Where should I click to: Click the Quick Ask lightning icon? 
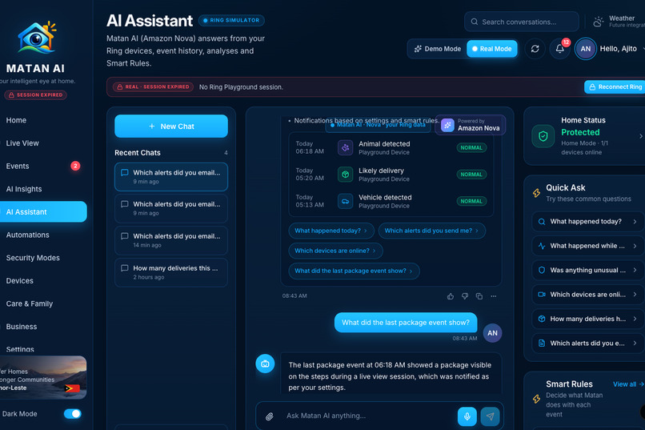click(536, 193)
